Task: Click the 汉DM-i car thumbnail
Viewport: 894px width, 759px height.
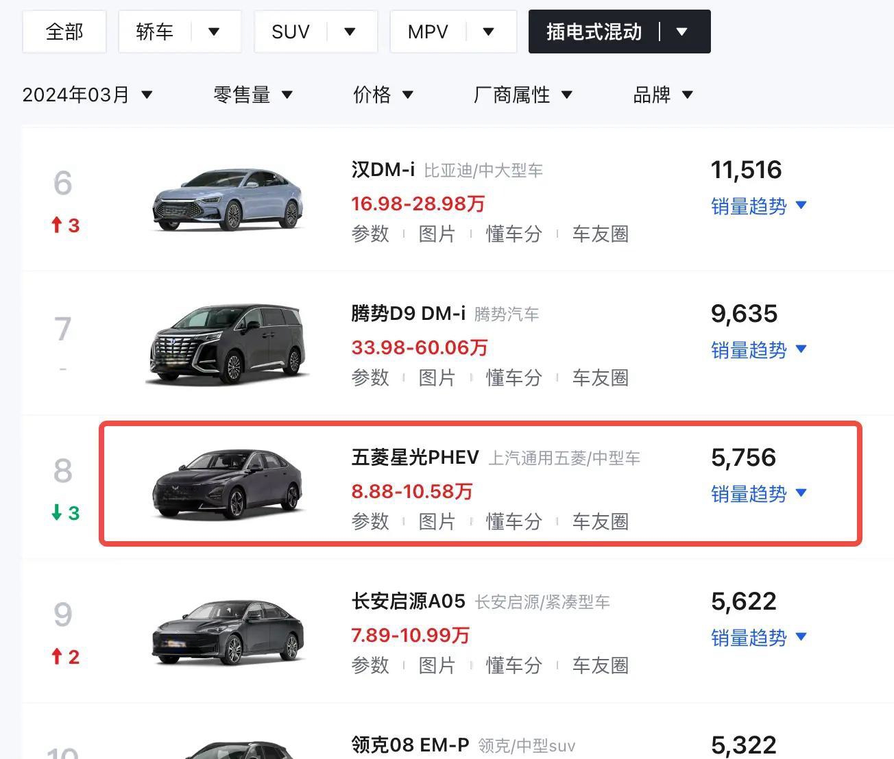Action: (228, 199)
